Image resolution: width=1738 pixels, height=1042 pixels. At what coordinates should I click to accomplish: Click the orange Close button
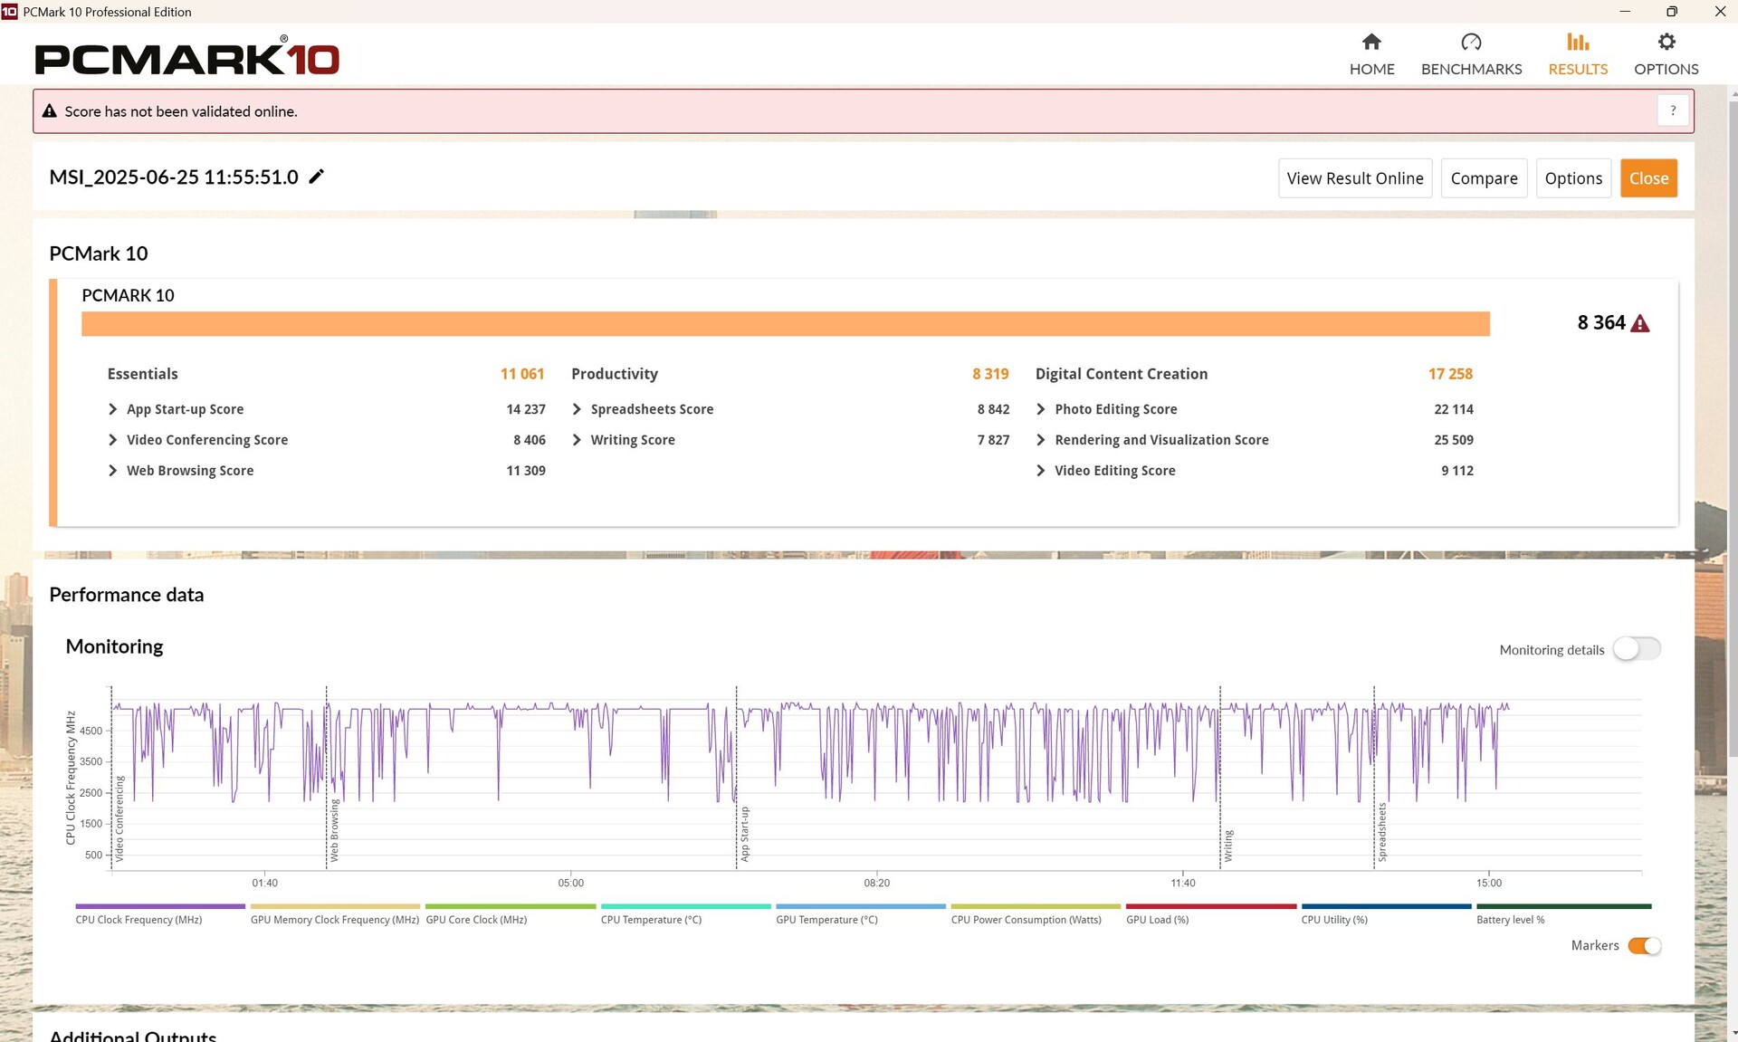[1648, 178]
